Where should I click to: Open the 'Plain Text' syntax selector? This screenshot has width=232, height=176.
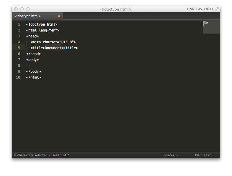[203, 155]
